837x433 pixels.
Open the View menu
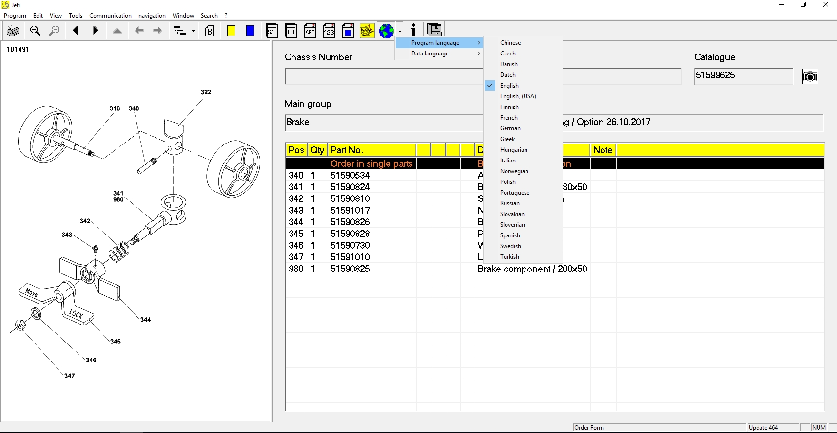[x=56, y=16]
